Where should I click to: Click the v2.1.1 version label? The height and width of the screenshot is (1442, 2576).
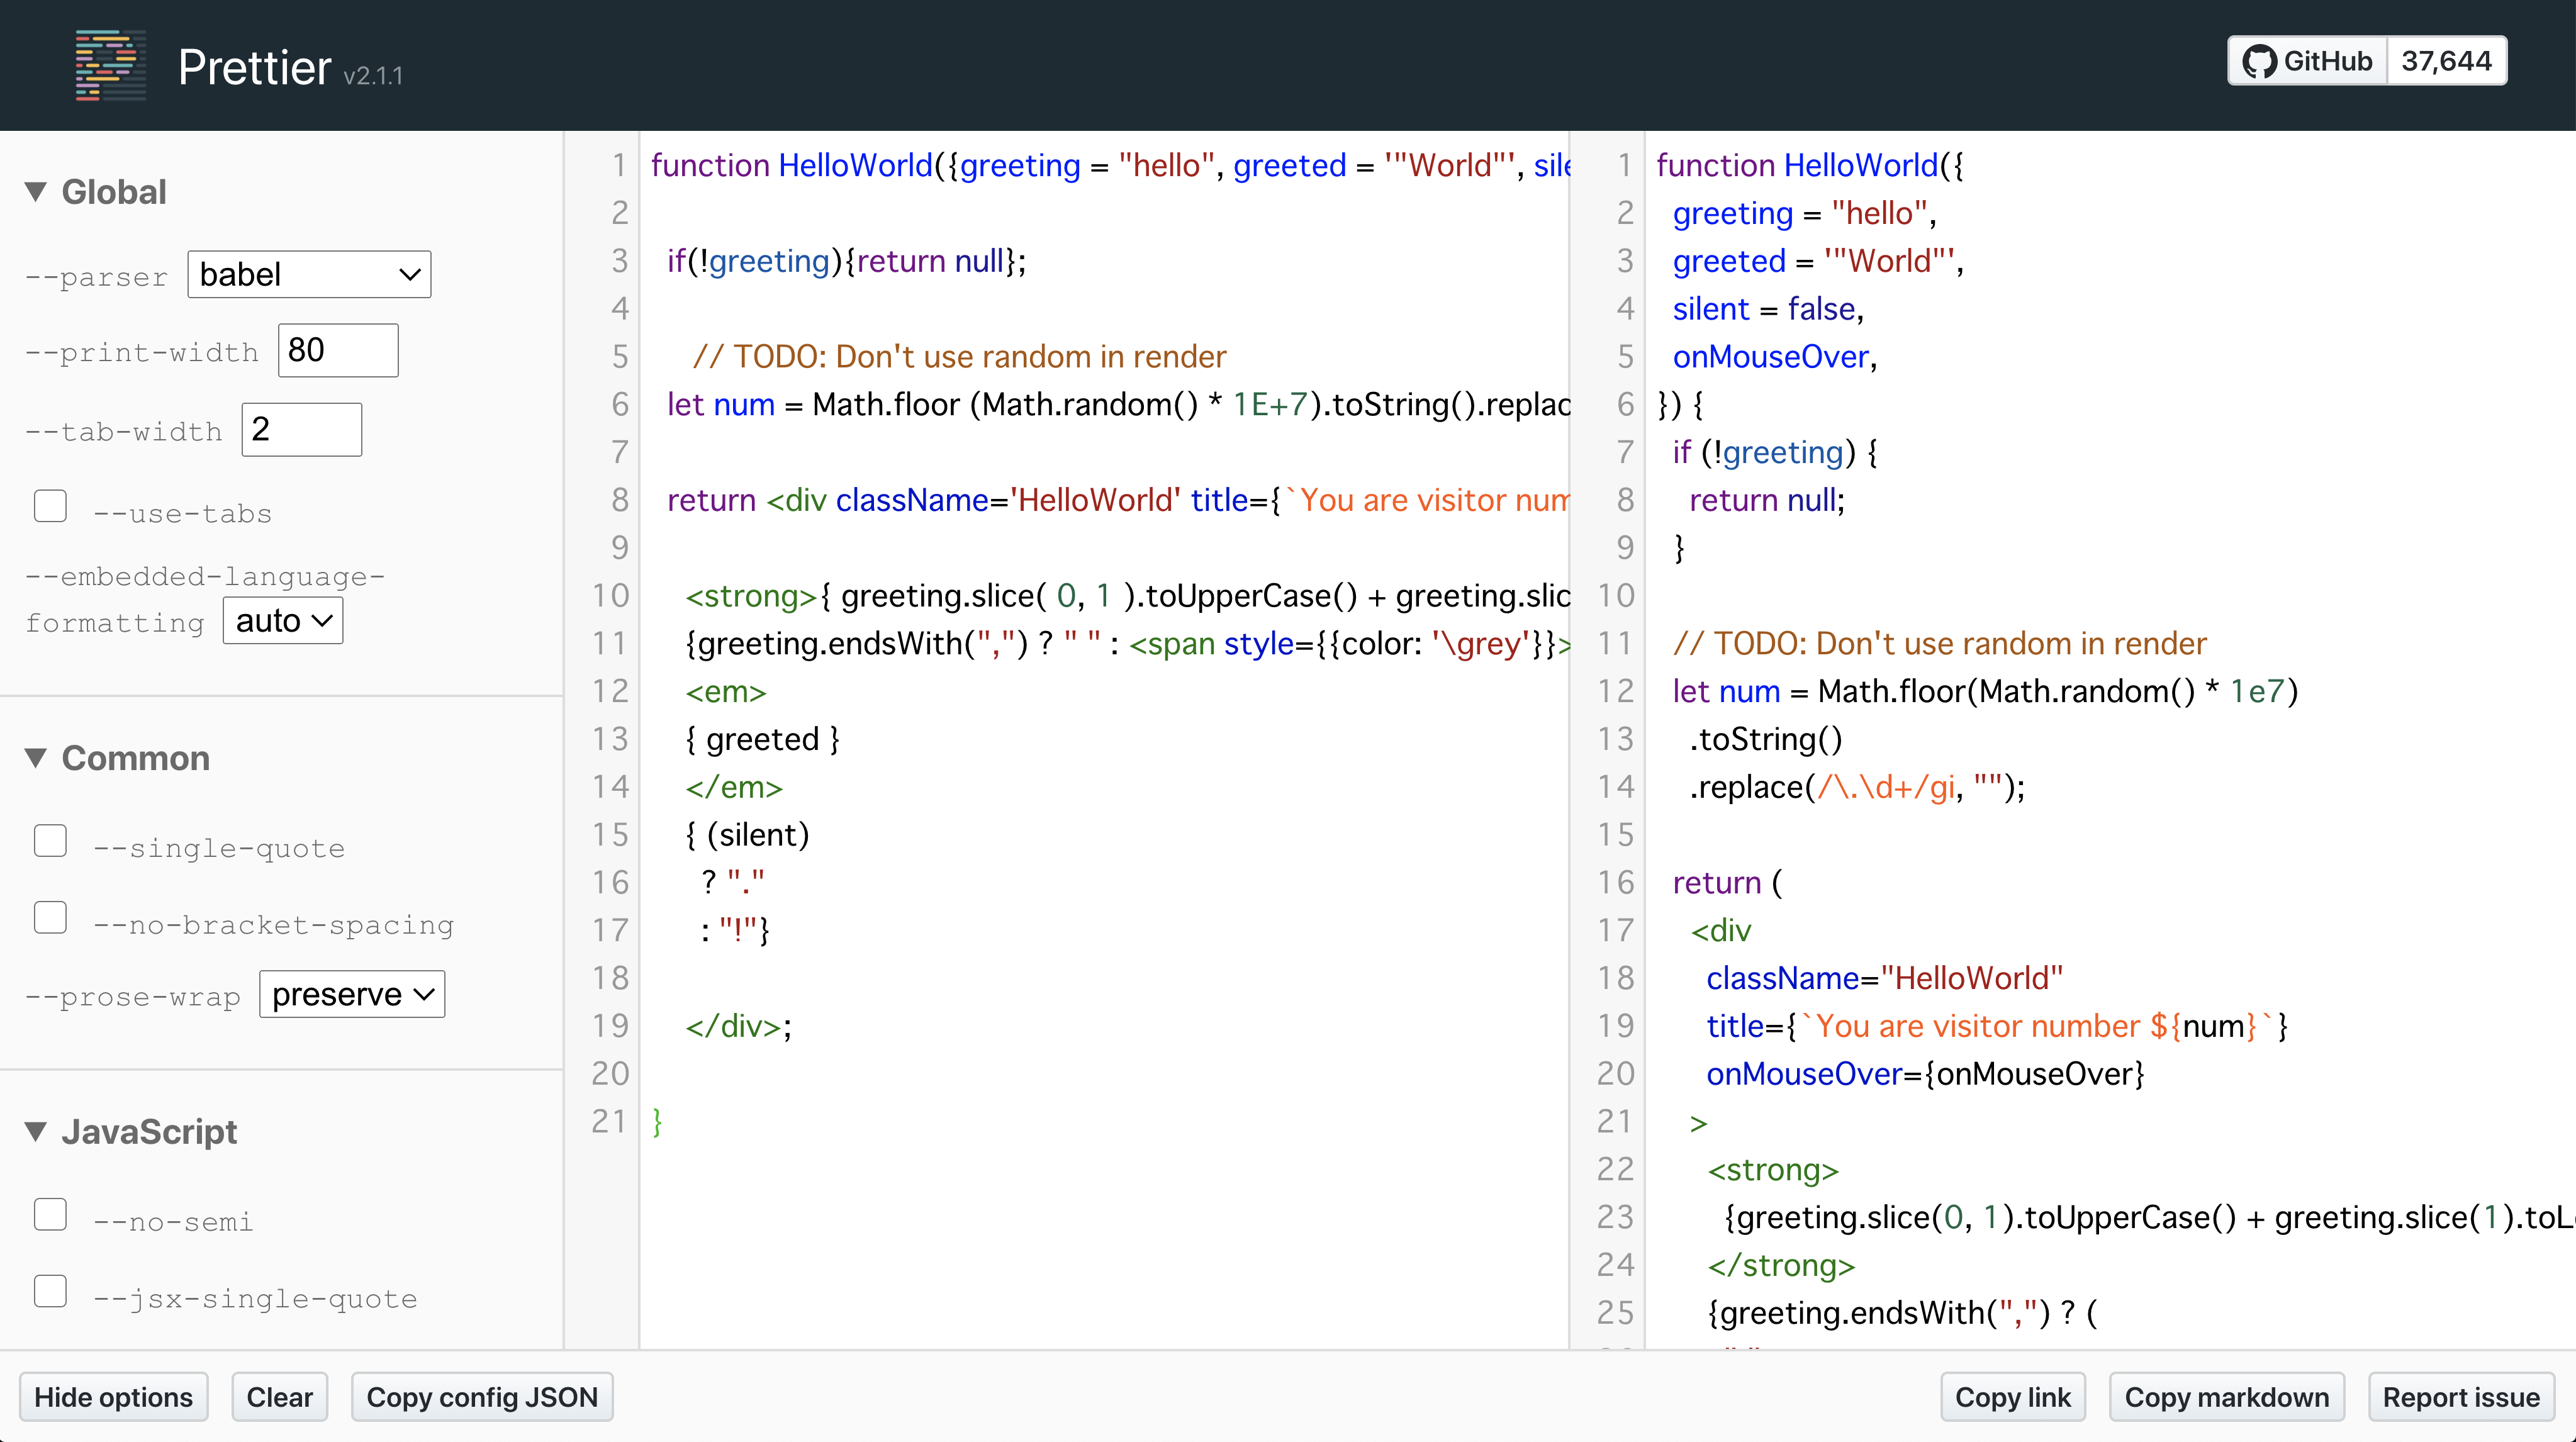pos(373,76)
